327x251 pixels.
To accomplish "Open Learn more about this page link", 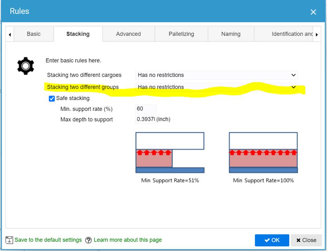I will pyautogui.click(x=127, y=240).
